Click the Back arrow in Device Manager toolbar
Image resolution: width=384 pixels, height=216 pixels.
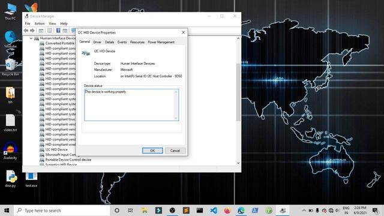[x=26, y=31]
